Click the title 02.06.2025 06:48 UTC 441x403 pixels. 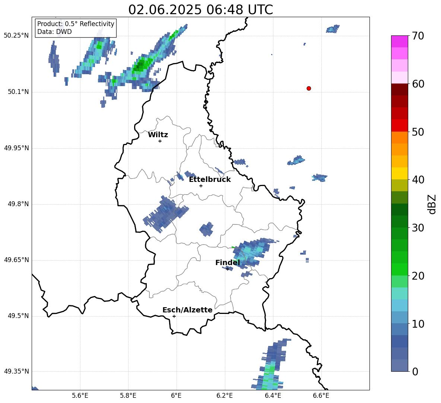(200, 10)
